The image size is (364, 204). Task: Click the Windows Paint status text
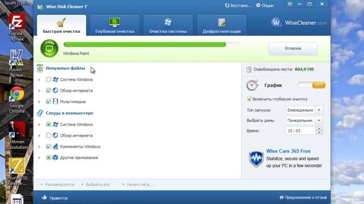click(76, 53)
